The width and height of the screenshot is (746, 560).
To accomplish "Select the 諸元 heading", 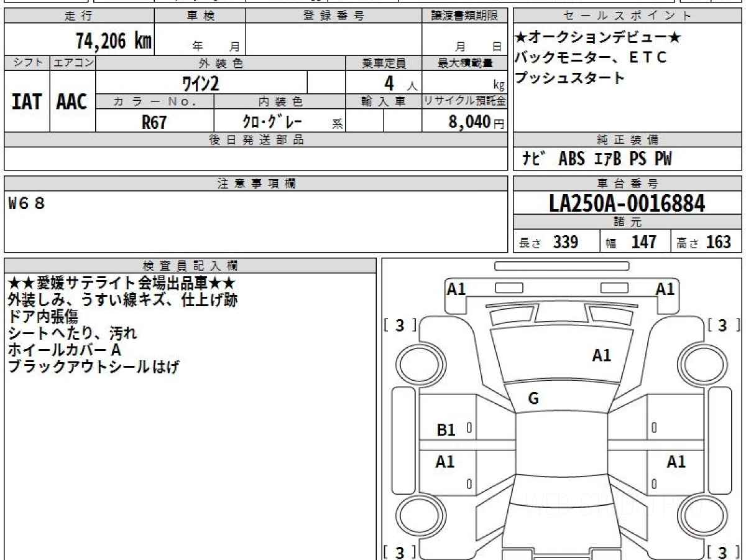I will pos(627,222).
